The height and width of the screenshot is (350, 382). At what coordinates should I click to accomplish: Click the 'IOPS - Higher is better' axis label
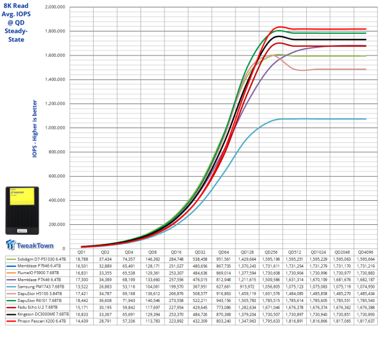[x=35, y=129]
